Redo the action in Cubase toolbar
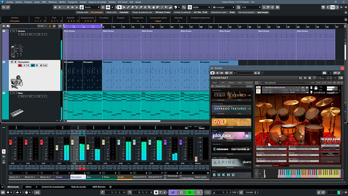The width and height of the screenshot is (348, 196). [x=8, y=7]
